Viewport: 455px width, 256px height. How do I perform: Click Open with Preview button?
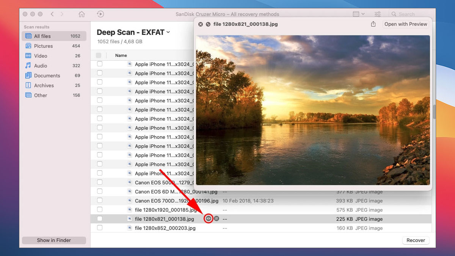[x=406, y=24]
